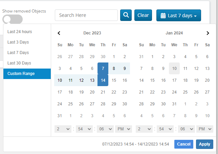Select the Last 24 hours range

20,32
